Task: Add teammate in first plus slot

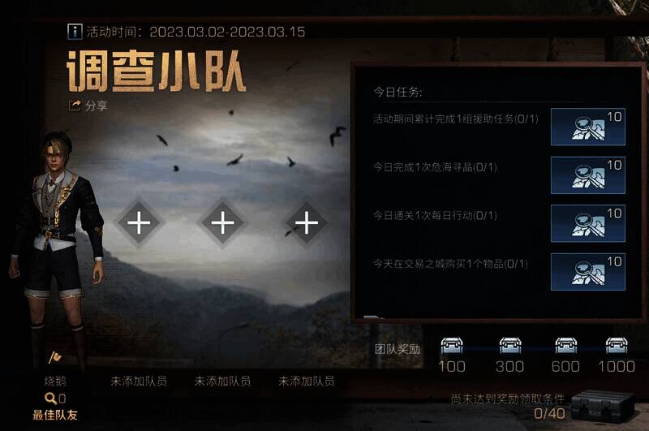Action: (139, 222)
